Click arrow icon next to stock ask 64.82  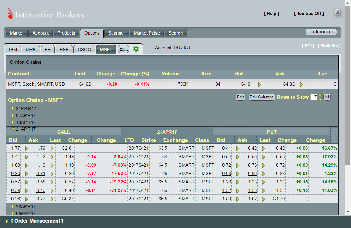pyautogui.click(x=301, y=85)
